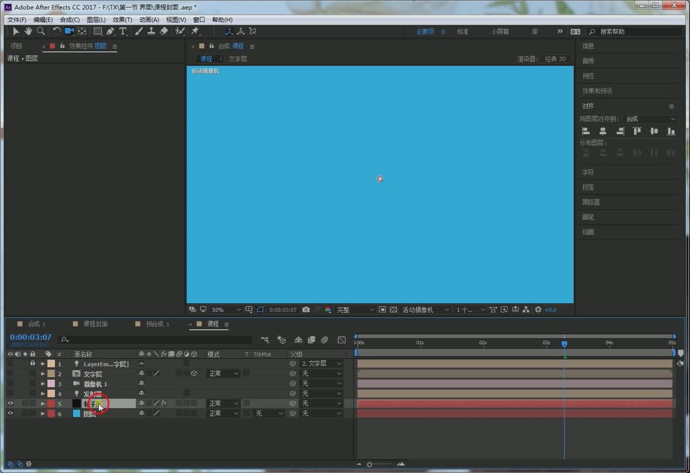
Task: Click the Reset Exposure icon in viewer
Action: [538, 310]
